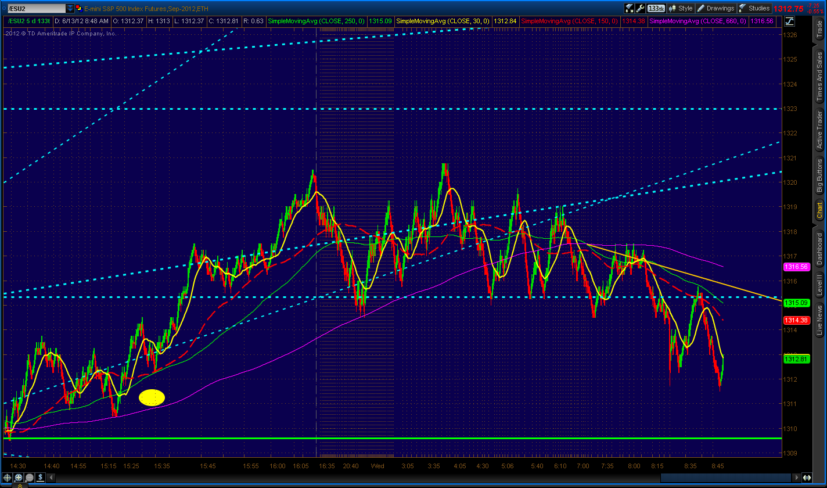Click the SimpleMovingAvg (CLOSE, 30, 0) label
Viewport: 827px width, 488px height.
(x=443, y=21)
